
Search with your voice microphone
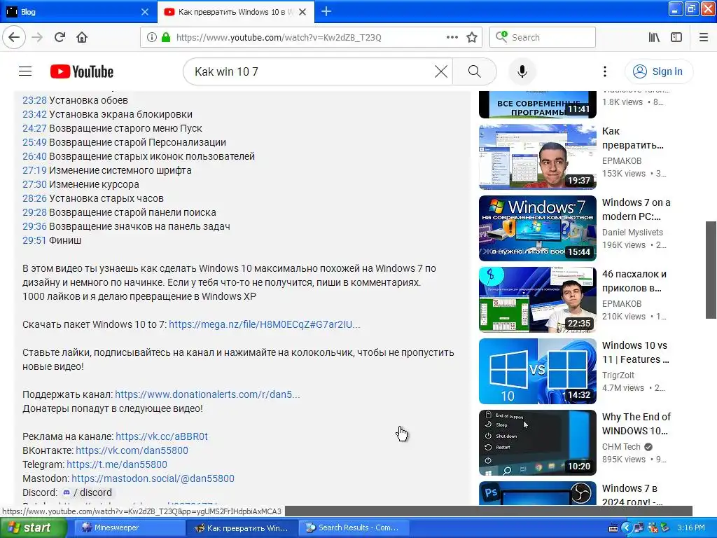pos(522,71)
